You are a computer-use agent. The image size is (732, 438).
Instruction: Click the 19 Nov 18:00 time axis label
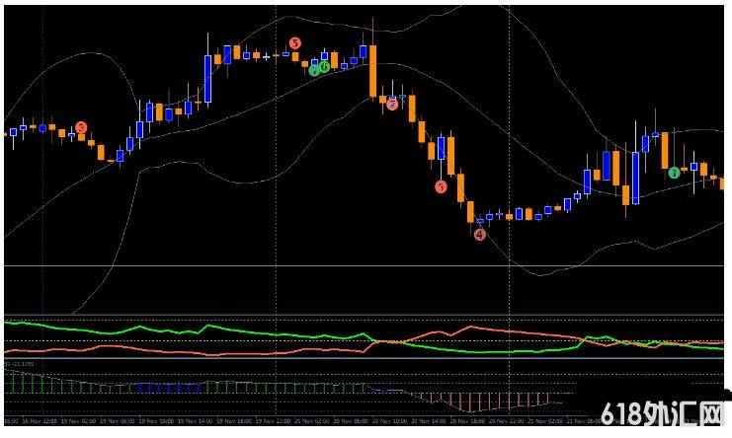coord(233,421)
